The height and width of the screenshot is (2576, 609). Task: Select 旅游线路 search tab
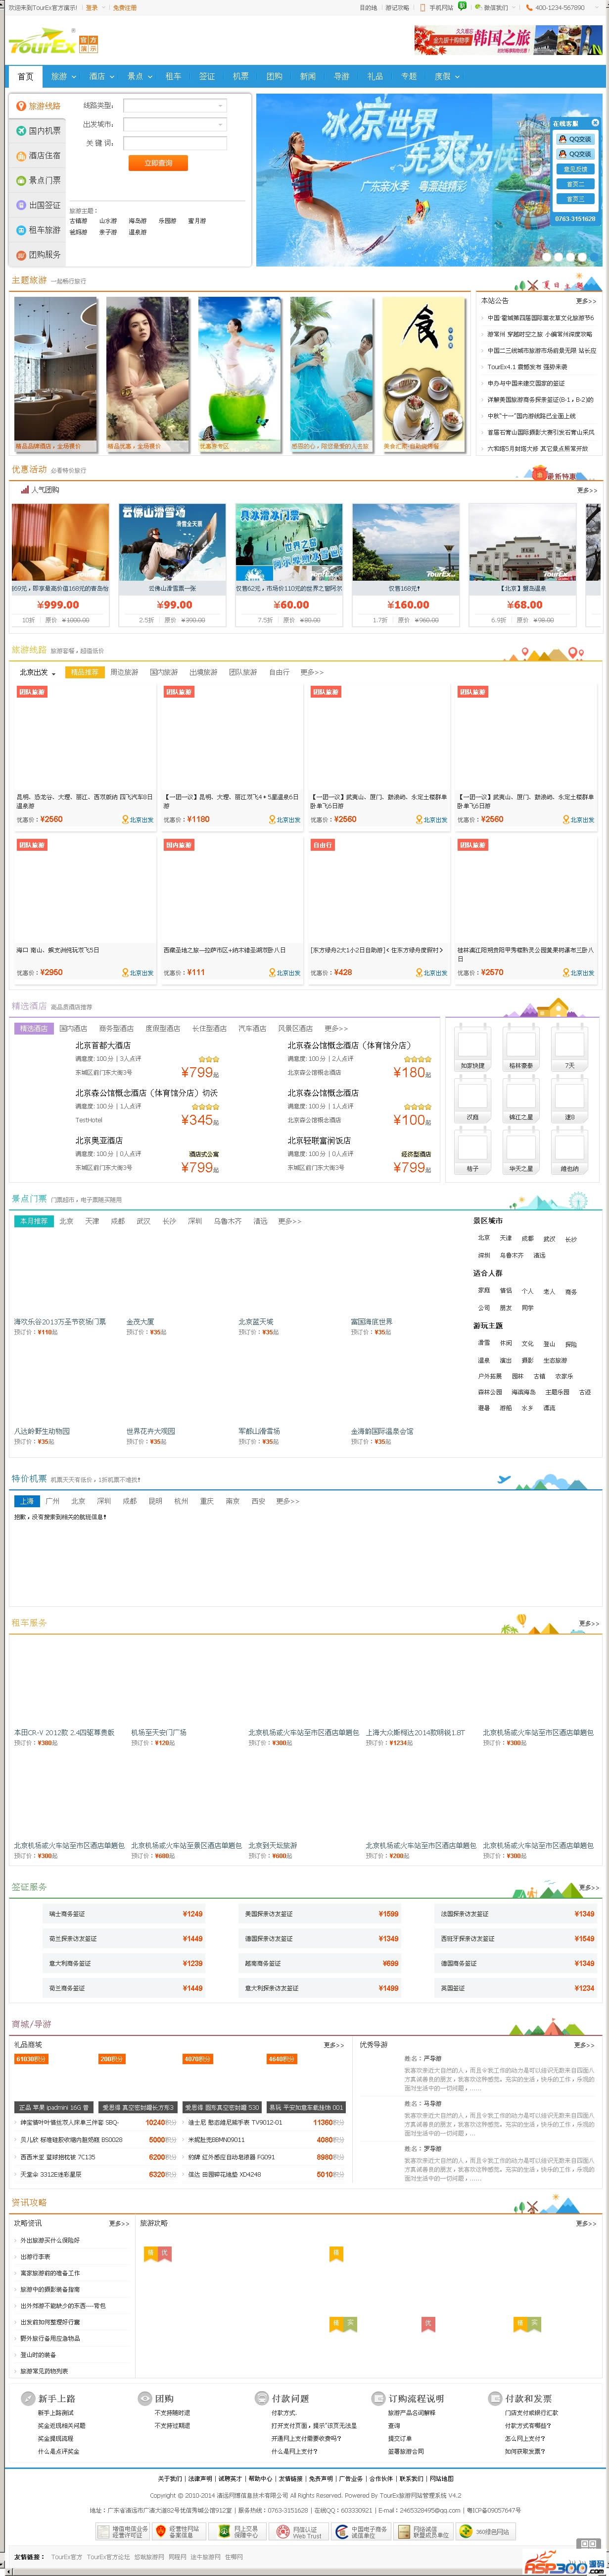click(x=38, y=106)
